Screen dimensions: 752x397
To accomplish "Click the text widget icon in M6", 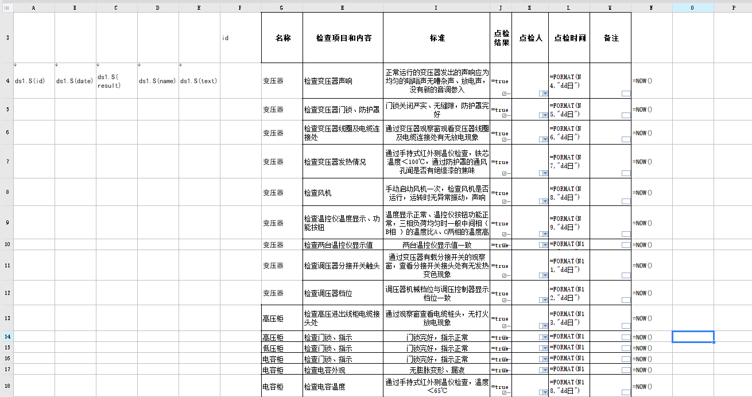I will 626,139.
